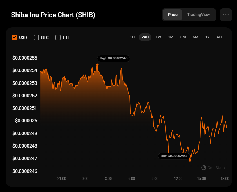Select the 3M time range
Screen dimensions: 237x192
183,37
